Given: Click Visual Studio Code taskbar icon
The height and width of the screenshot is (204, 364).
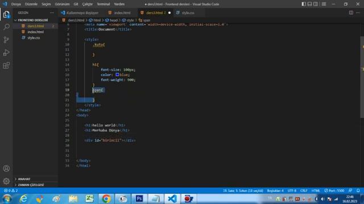Looking at the screenshot, I should click(172, 199).
